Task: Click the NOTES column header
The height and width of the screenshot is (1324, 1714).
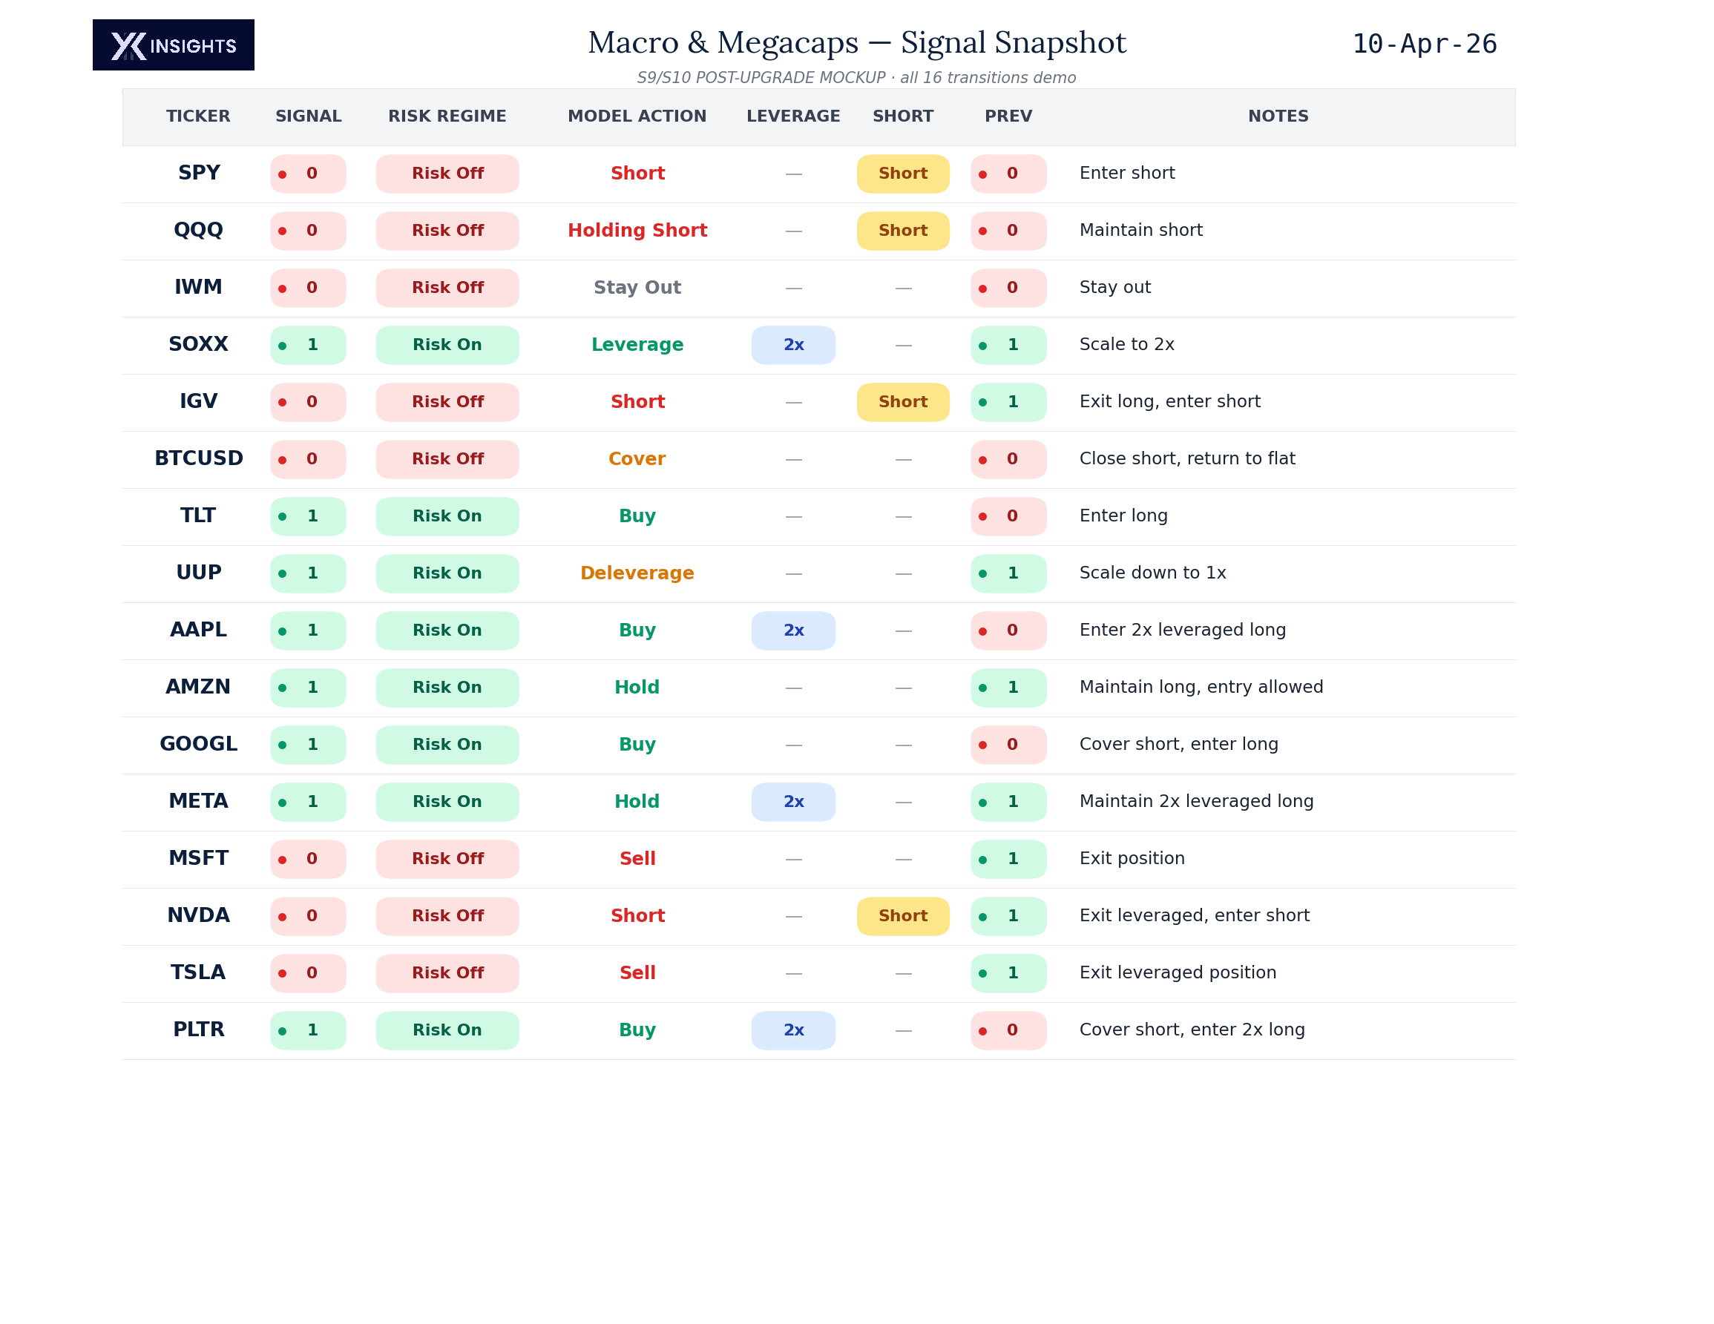Action: click(x=1278, y=116)
